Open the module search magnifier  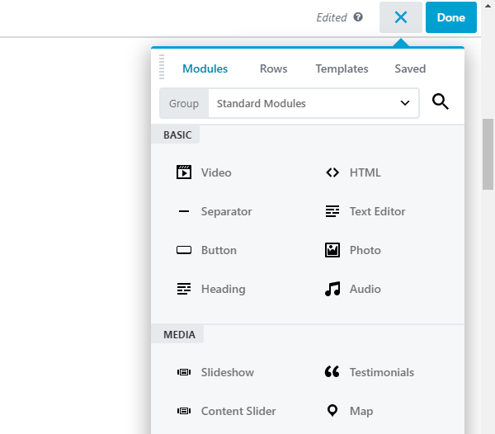[441, 103]
